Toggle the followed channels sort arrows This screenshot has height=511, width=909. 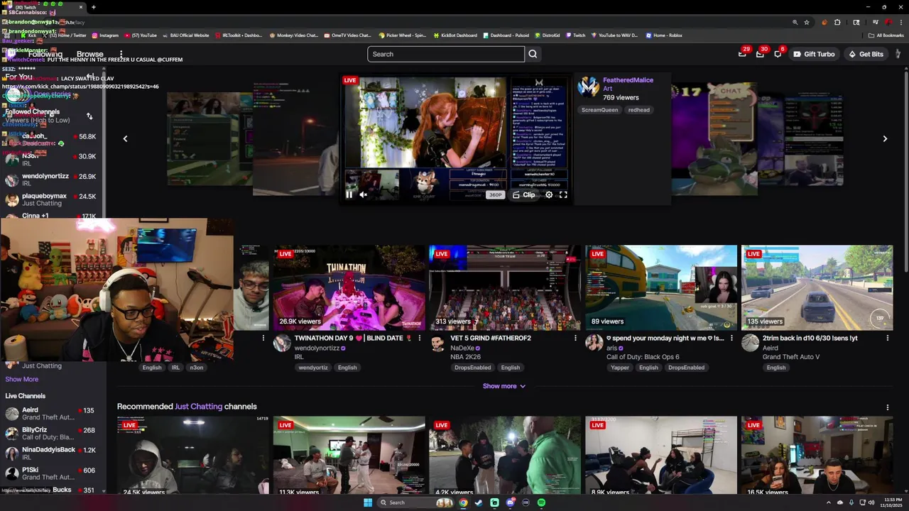89,116
